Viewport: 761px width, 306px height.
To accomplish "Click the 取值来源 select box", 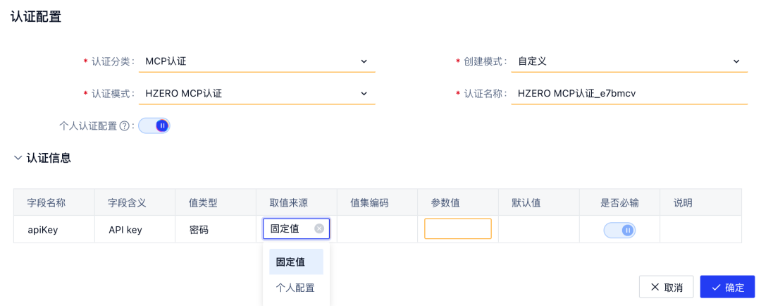I will (x=289, y=228).
